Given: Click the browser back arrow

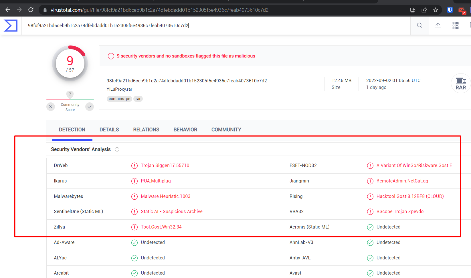Looking at the screenshot, I should point(8,10).
